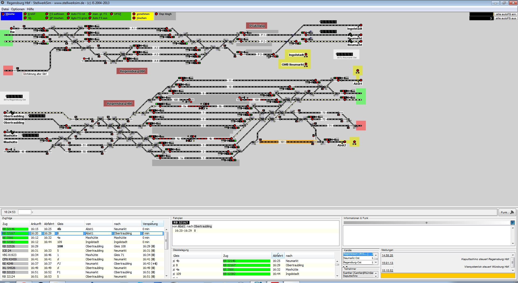Viewport: 518px width, 283px height.
Task: Select the Neumarkt Ost channel
Action: click(x=358, y=258)
